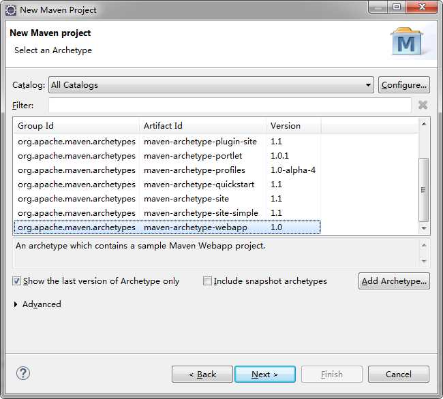Toggle Show the last version of Archetype only
The image size is (443, 399).
17,281
